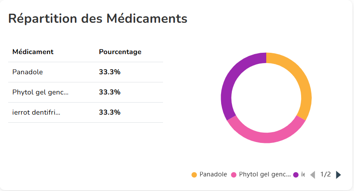
Task: Select Panadole in the table
Action: tap(28, 72)
